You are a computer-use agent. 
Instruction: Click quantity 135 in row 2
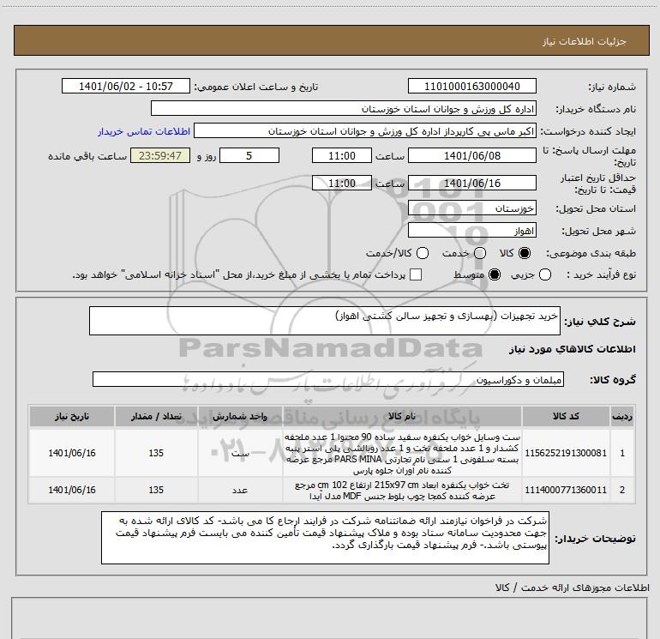pyautogui.click(x=156, y=490)
